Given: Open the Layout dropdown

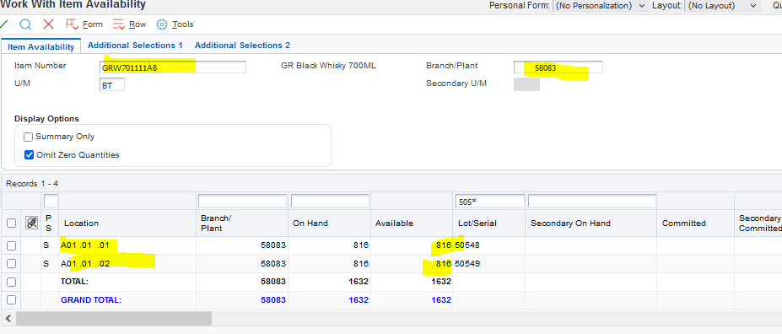Looking at the screenshot, I should coord(723,6).
